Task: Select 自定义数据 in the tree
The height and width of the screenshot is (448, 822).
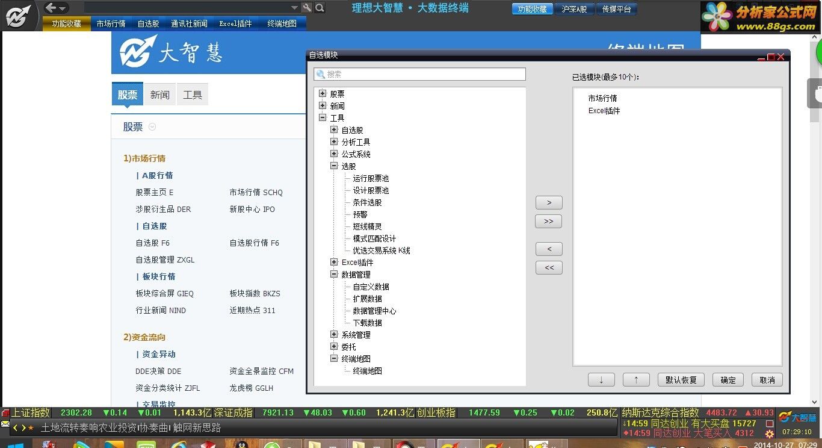Action: coord(371,287)
